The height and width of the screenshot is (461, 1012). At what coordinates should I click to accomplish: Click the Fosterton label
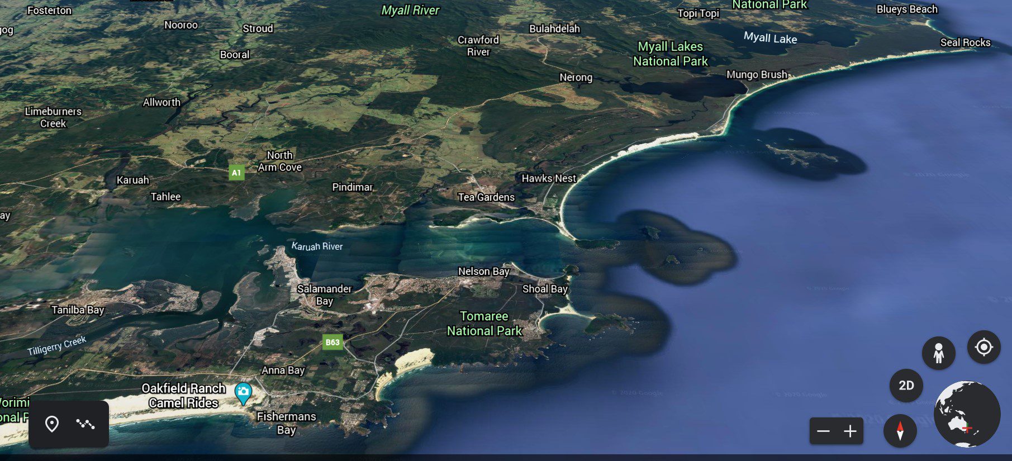click(x=50, y=10)
